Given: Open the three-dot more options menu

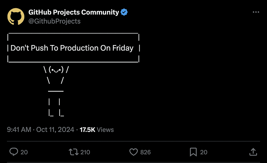Looking at the screenshot, I should (256, 12).
